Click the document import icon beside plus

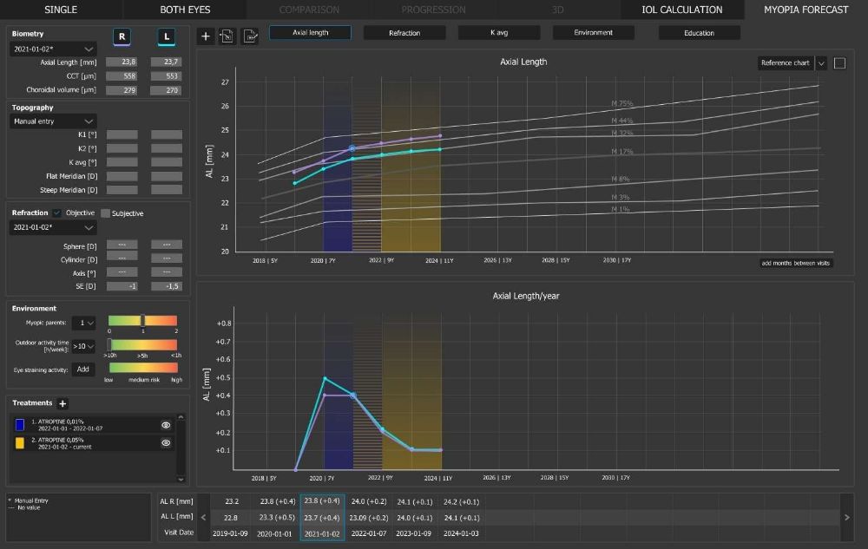pyautogui.click(x=227, y=36)
